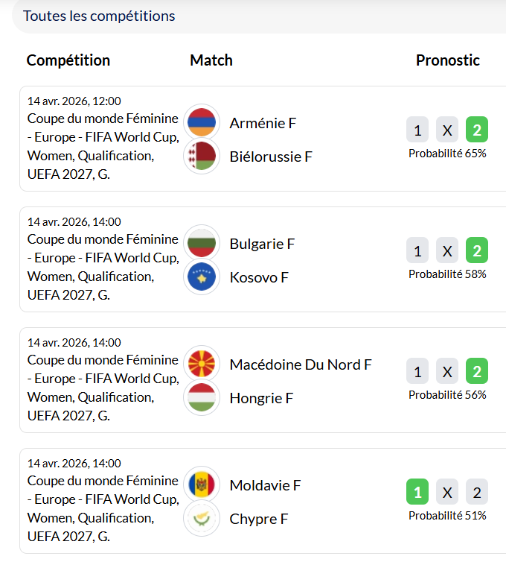Viewport: 506px width, 562px height.
Task: Click the Moldavie–Chypre match card date
Action: (74, 463)
